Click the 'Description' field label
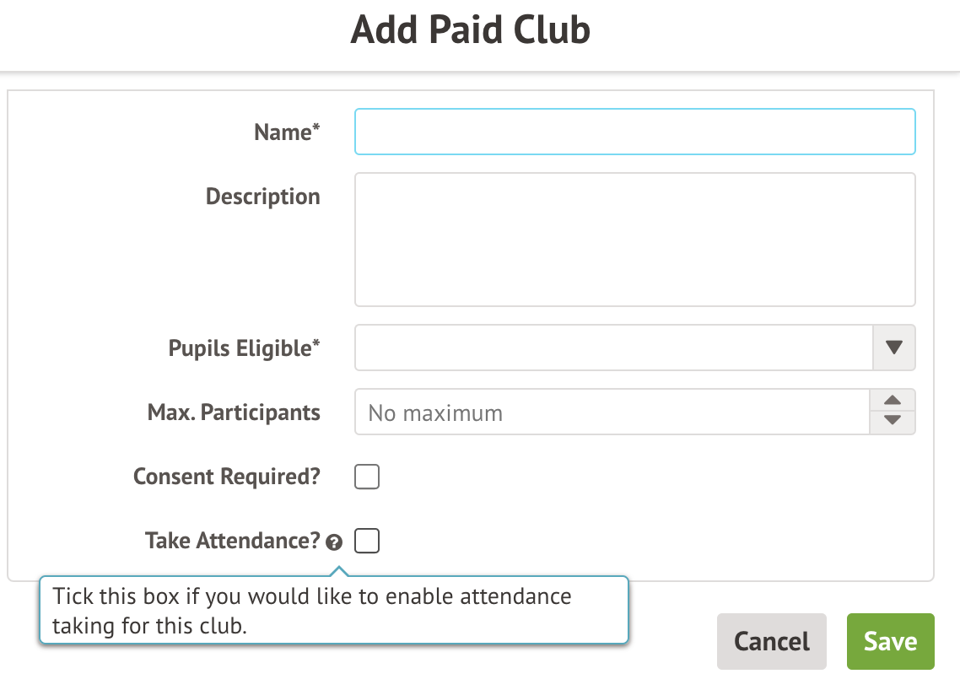Image resolution: width=960 pixels, height=690 pixels. pos(263,197)
